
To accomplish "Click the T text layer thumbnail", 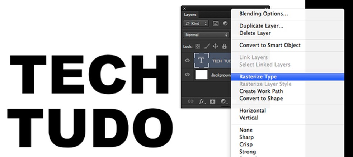I will [x=202, y=60].
